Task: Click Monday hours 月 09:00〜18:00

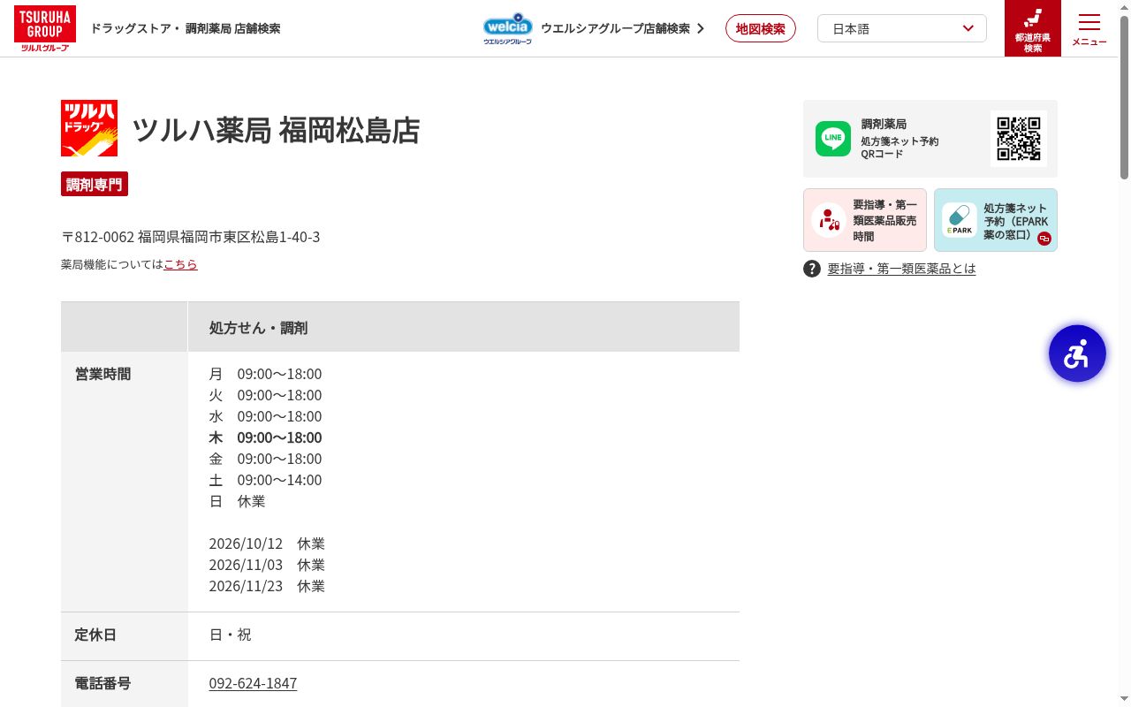Action: point(265,374)
